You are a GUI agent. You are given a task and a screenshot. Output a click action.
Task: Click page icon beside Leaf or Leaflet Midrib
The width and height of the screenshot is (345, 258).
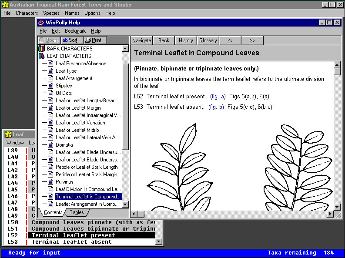[50, 130]
